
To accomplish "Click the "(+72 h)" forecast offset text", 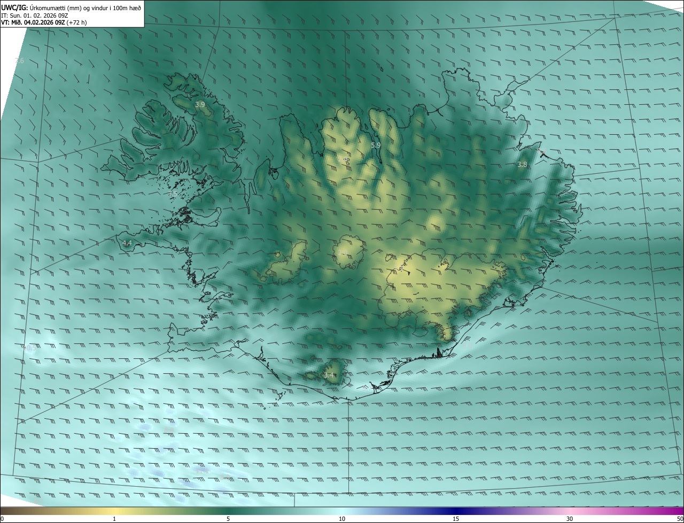I will [x=77, y=22].
